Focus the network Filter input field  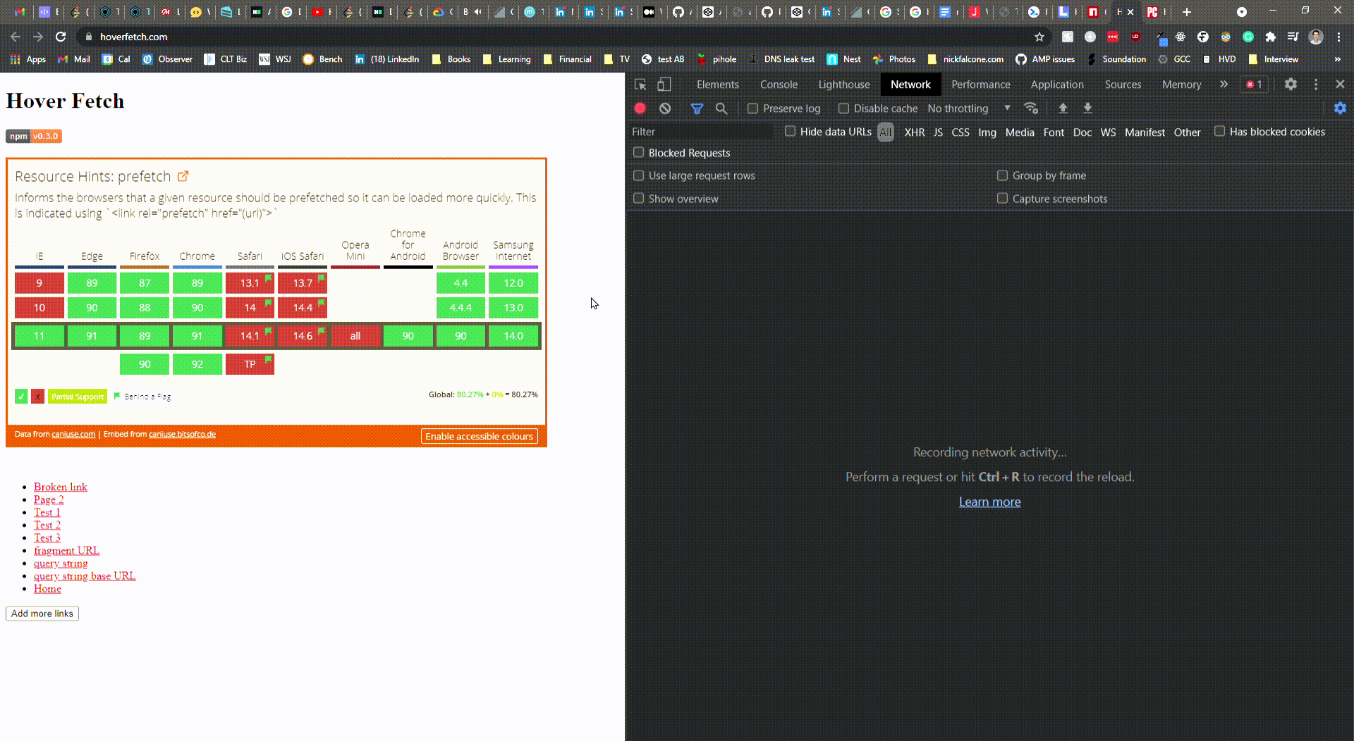[702, 132]
